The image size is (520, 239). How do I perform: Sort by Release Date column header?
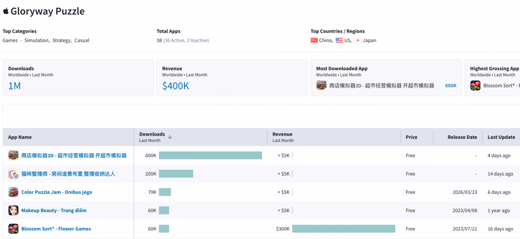[x=462, y=137]
